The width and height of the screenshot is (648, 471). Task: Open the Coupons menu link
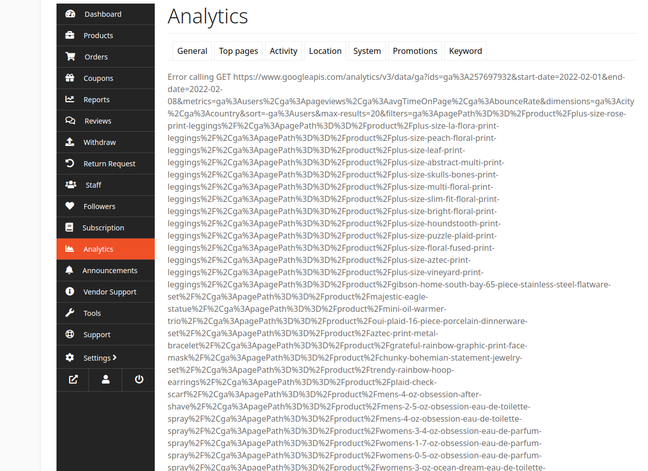coord(105,78)
